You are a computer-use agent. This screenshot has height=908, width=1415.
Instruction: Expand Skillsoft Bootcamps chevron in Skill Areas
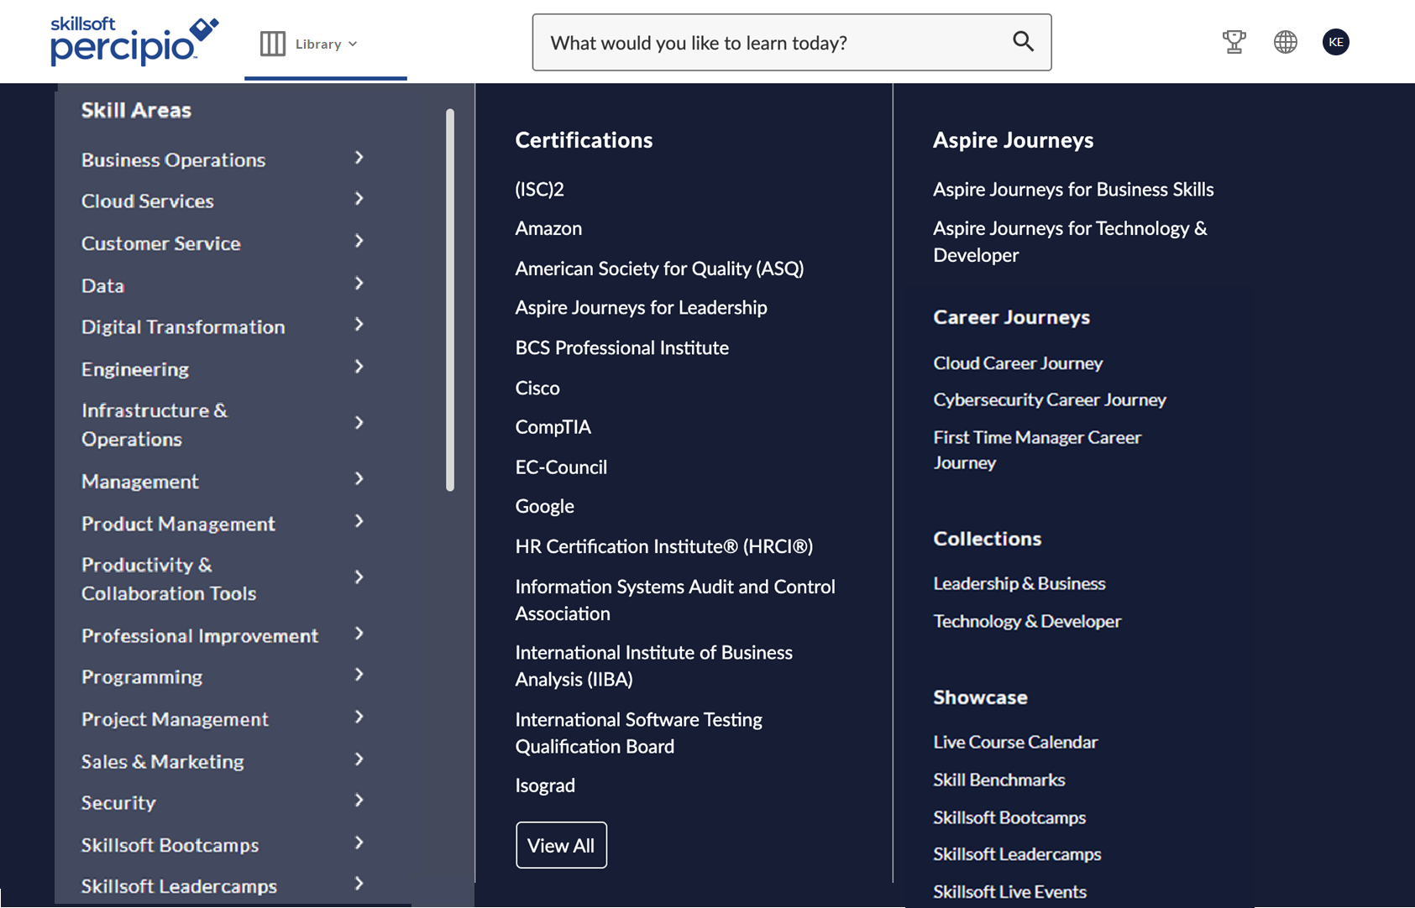pyautogui.click(x=359, y=843)
